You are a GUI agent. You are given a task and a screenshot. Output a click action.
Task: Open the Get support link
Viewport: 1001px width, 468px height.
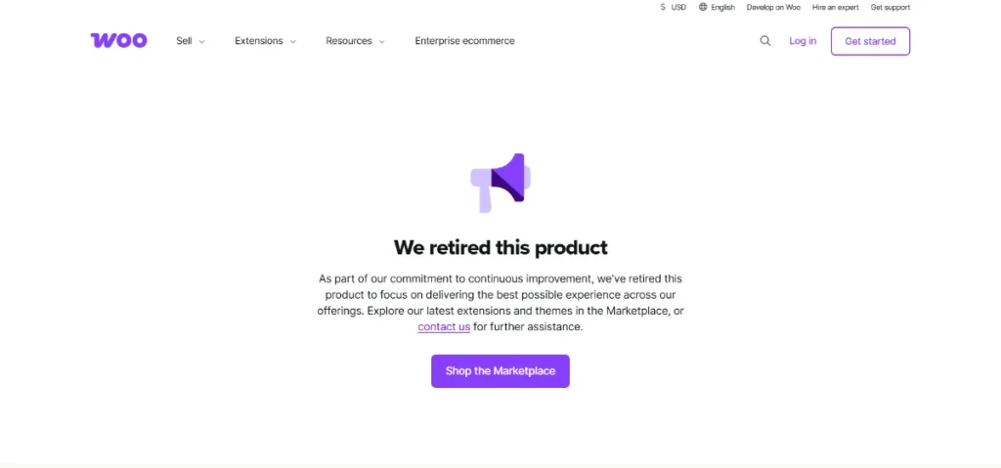(x=890, y=7)
